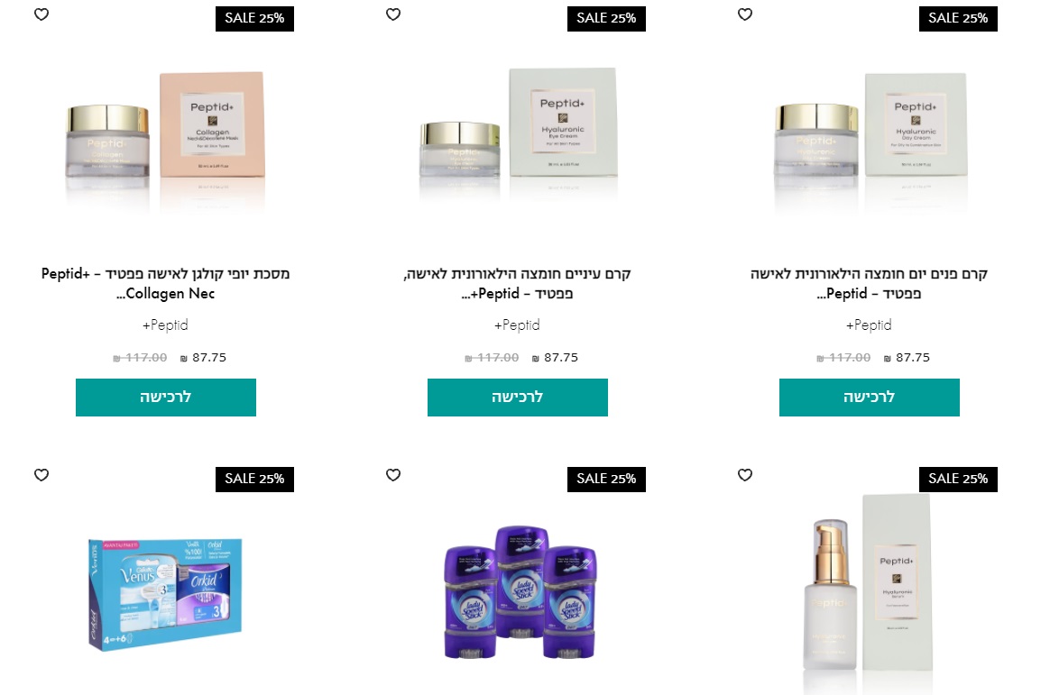This screenshot has width=1050, height=695.
Task: Purchase the Hyaluronic day cream
Action: pos(870,398)
